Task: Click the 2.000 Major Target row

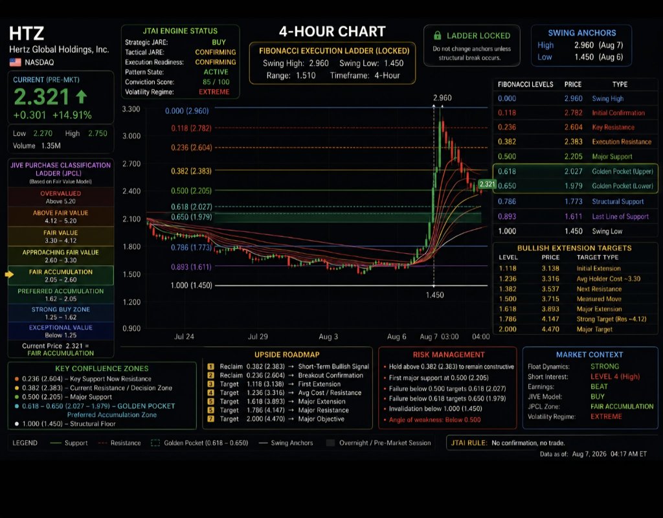Action: [x=576, y=329]
